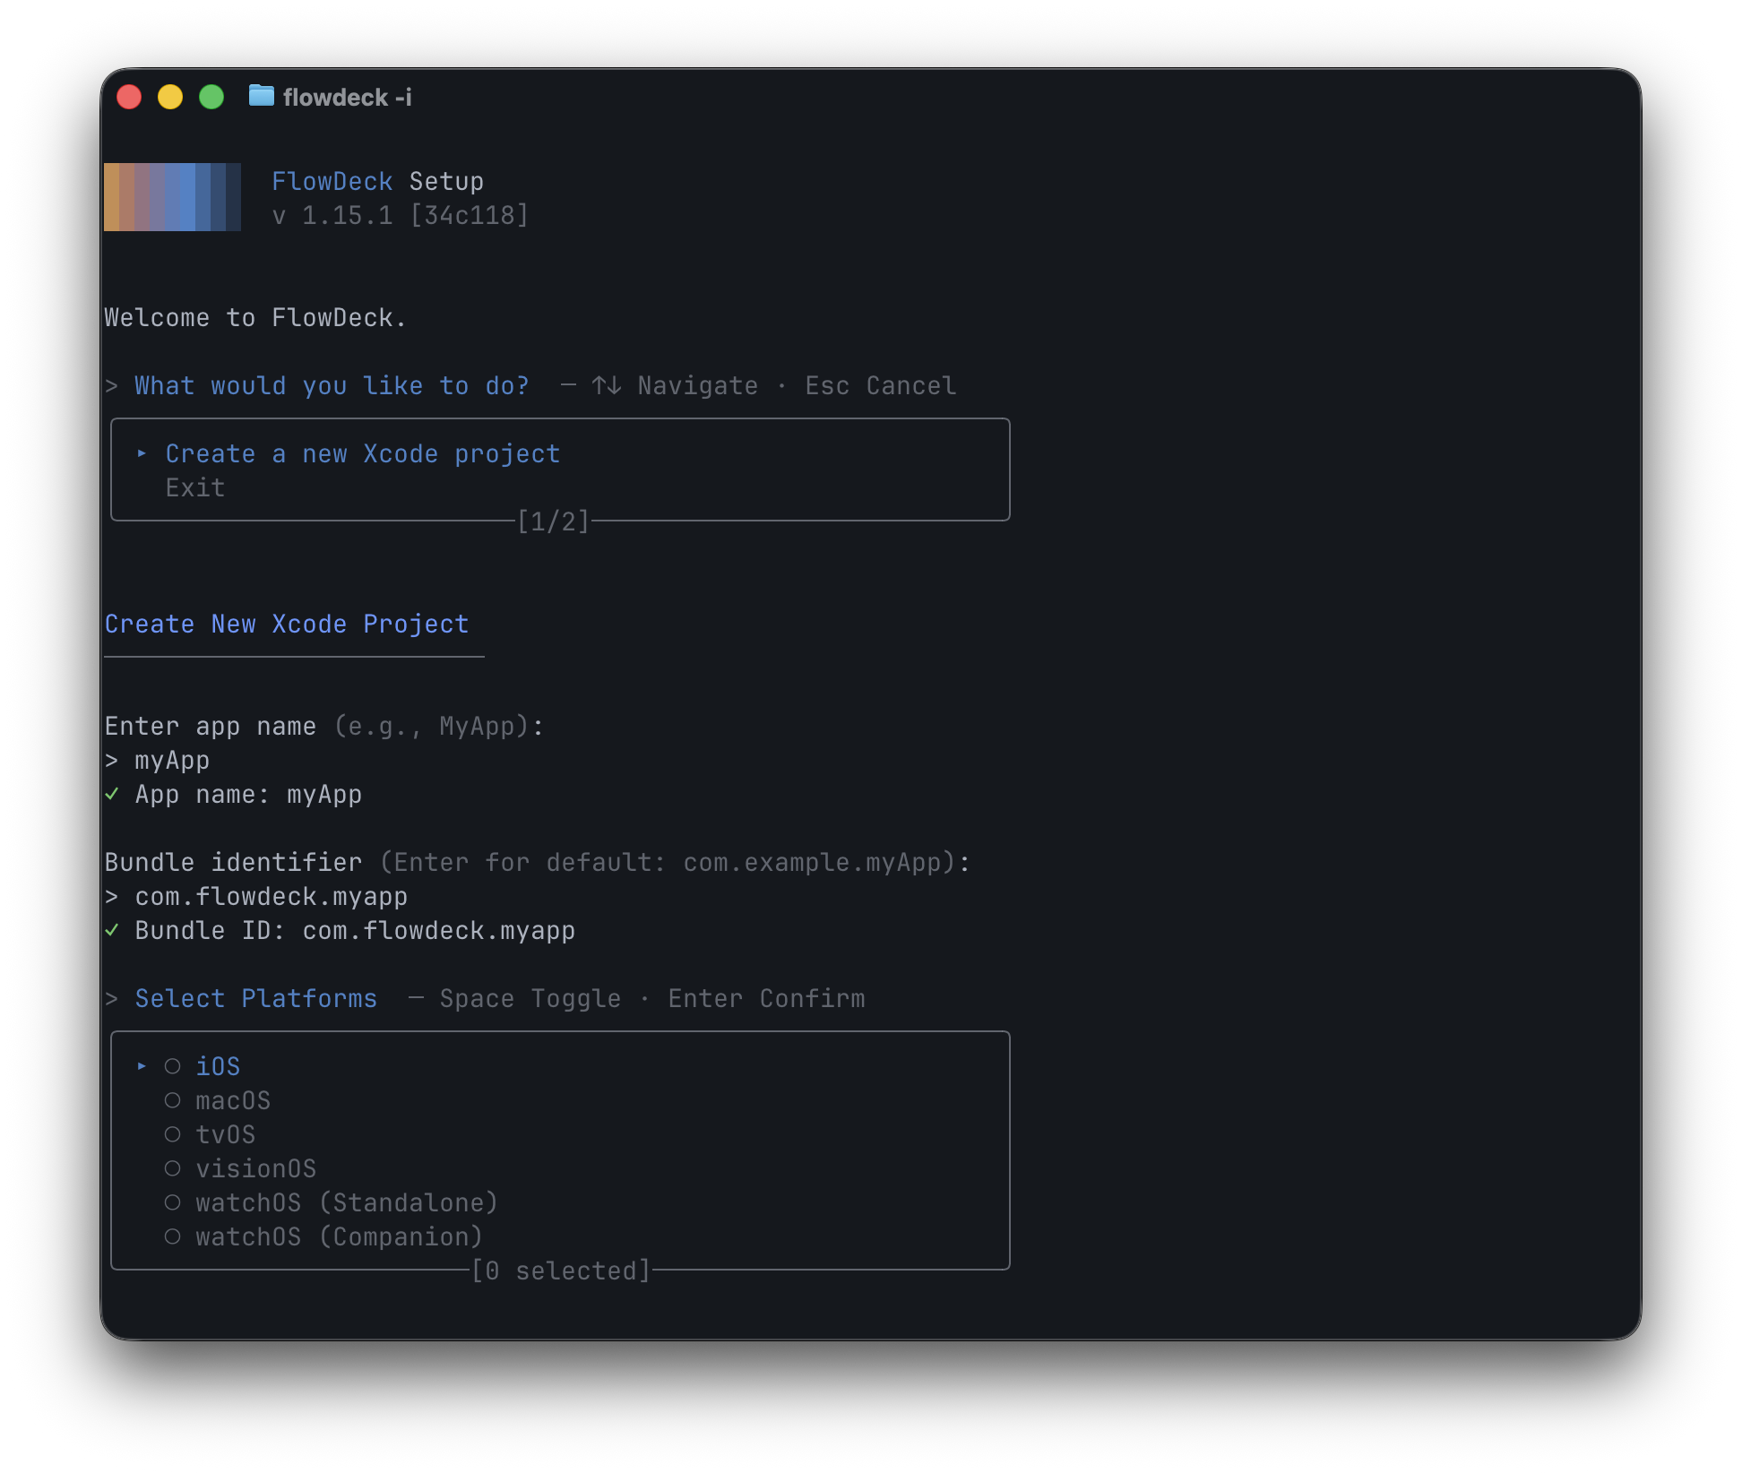Image resolution: width=1742 pixels, height=1473 pixels.
Task: Select 'Create a new Xcode project' option
Action: [363, 454]
